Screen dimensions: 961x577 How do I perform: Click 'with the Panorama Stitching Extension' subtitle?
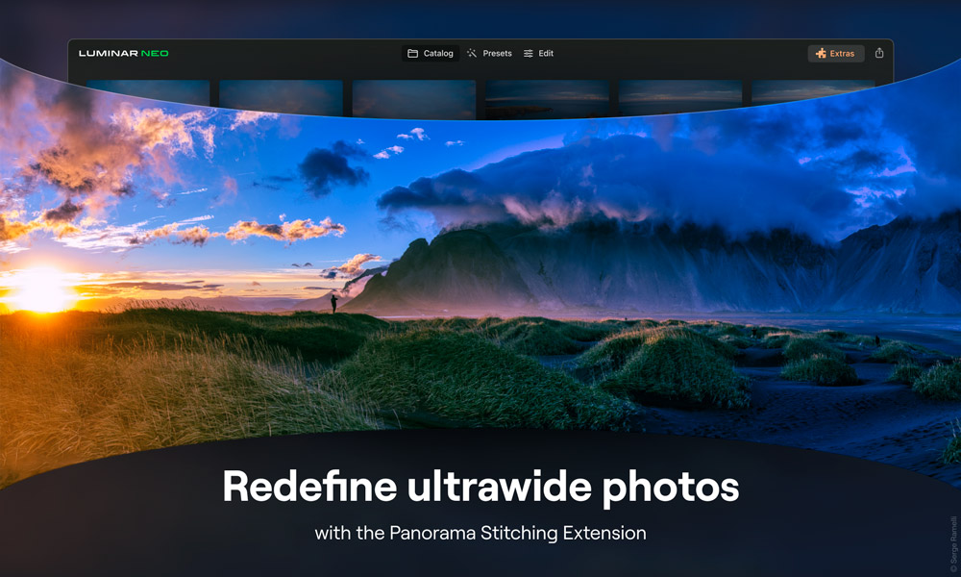[x=480, y=533]
